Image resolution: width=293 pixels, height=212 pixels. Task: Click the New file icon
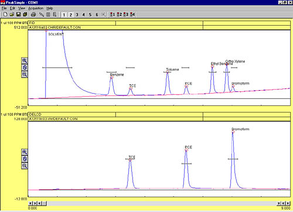[x=5, y=15]
